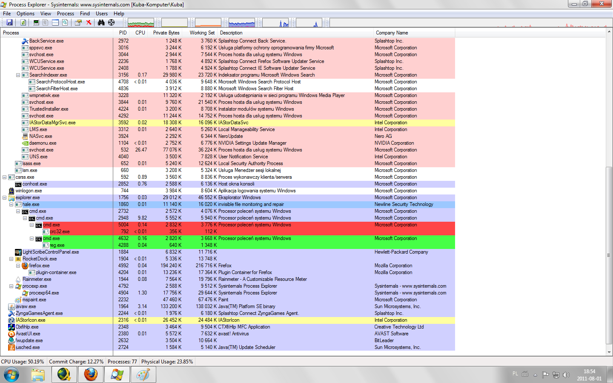Screen dimensions: 613x383
Task: Open the View menu
Action: click(46, 14)
